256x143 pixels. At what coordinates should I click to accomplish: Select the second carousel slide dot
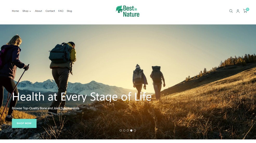[124, 131]
